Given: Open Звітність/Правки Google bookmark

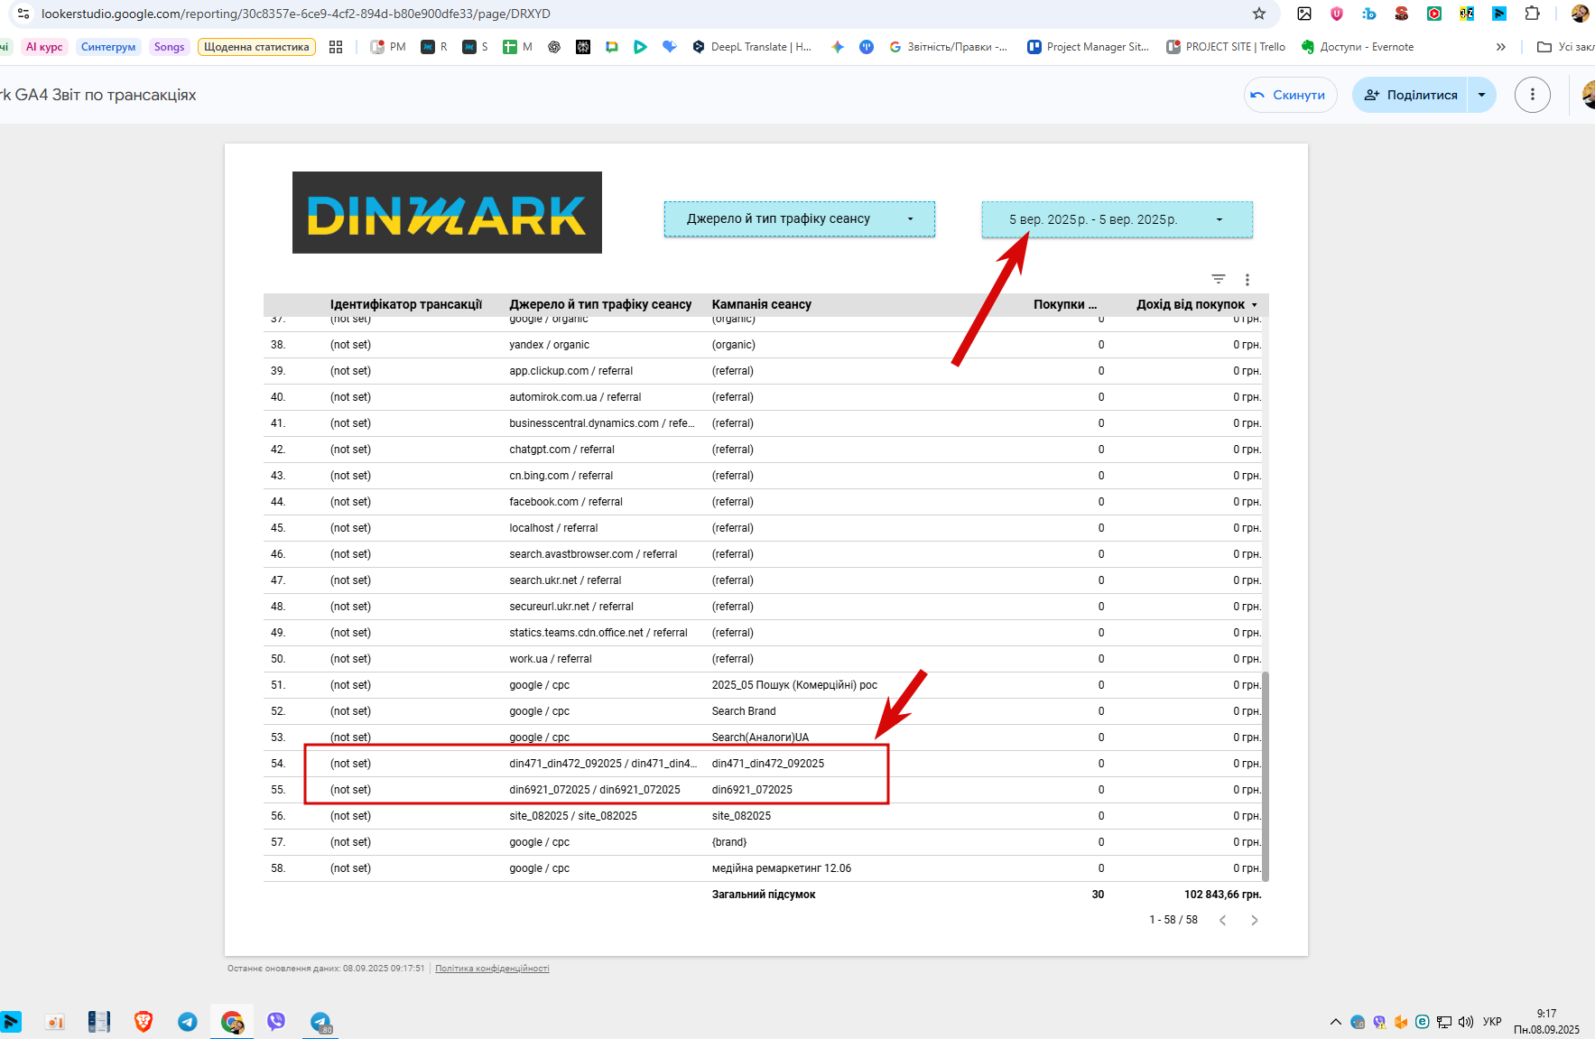Looking at the screenshot, I should (x=948, y=47).
